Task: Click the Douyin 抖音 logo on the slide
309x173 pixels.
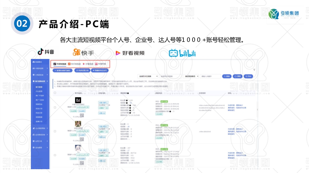Action: pyautogui.click(x=46, y=52)
